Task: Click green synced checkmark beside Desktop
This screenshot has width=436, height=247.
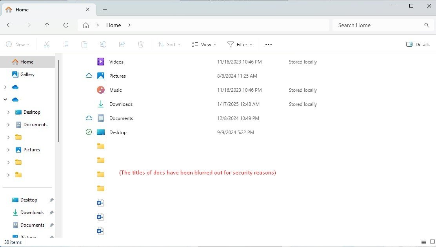Action: [x=89, y=132]
